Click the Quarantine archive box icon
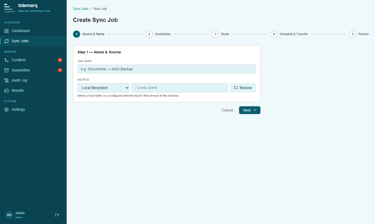Screen dimensions: 375x224 coord(7,70)
